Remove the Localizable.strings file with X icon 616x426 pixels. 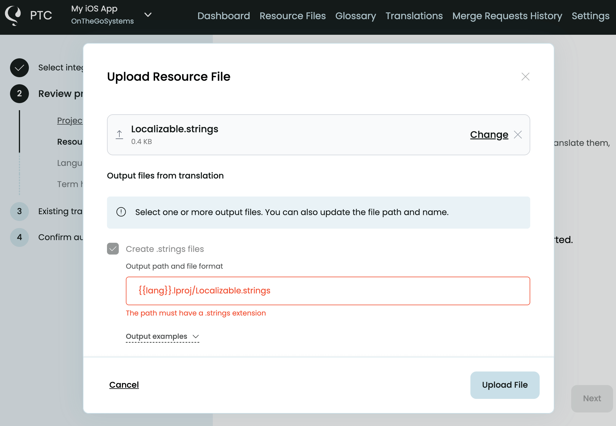(518, 135)
